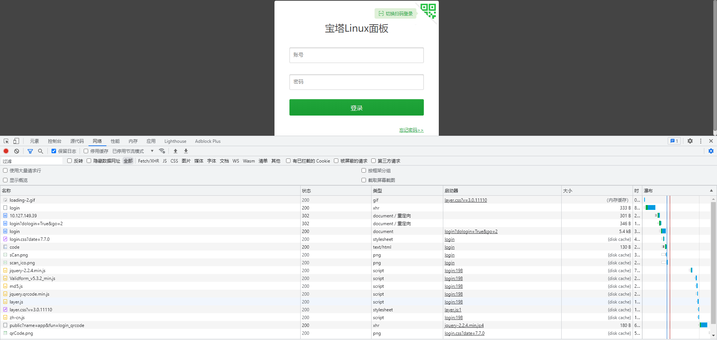Open network panel settings blue gear

click(x=711, y=151)
